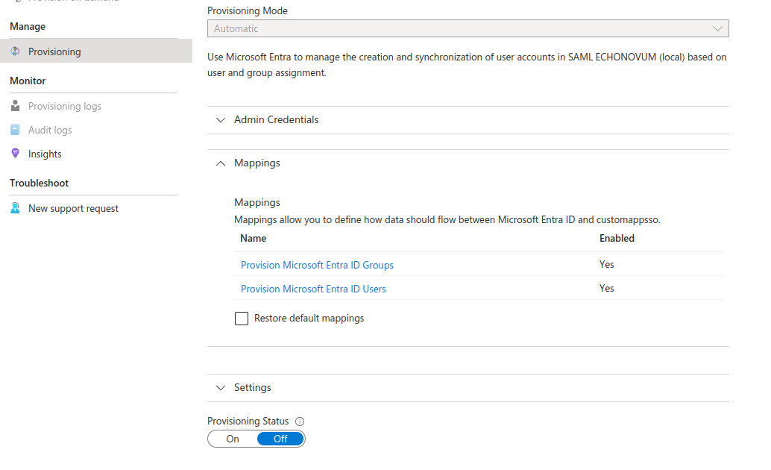Image resolution: width=771 pixels, height=470 pixels.
Task: Open Provisioning logs under Monitor
Action: coord(64,106)
